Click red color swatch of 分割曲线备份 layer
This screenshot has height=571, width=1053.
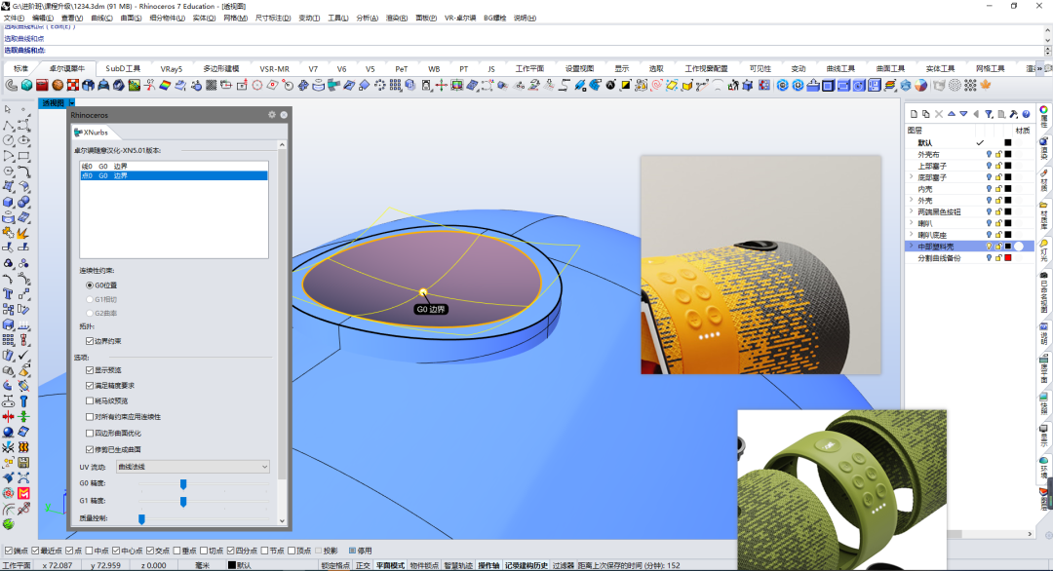1008,258
